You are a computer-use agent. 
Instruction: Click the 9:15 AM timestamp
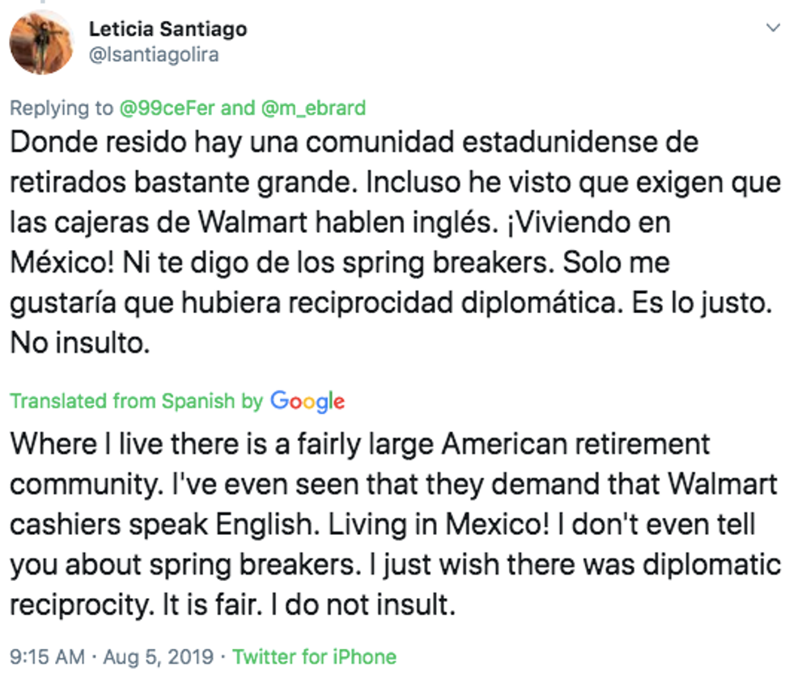pos(47,656)
